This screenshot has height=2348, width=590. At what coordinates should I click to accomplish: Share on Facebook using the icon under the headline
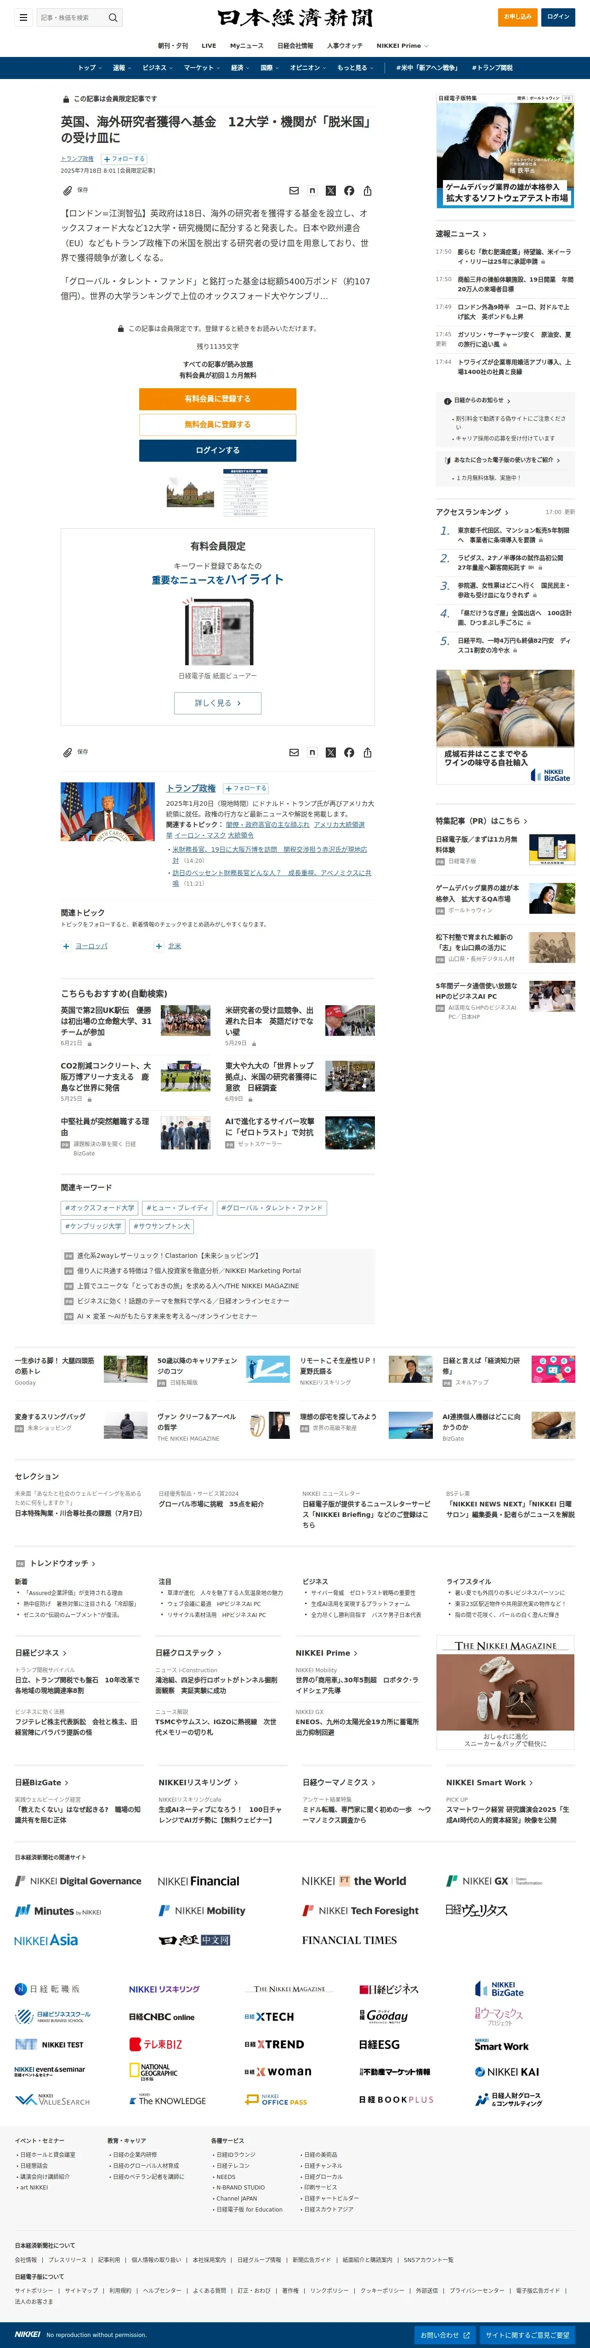click(349, 191)
